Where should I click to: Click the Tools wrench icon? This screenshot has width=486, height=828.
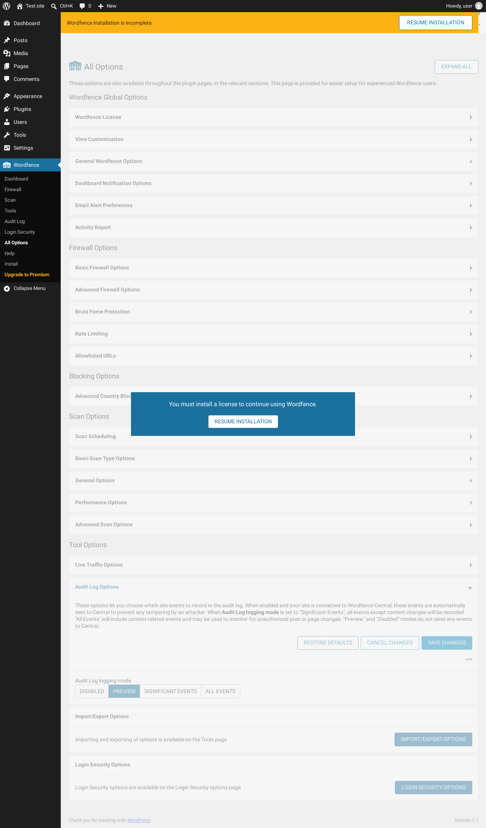click(x=7, y=135)
